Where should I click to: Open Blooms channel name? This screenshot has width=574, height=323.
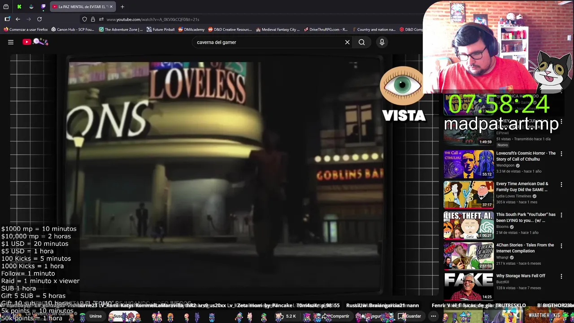[x=502, y=227]
